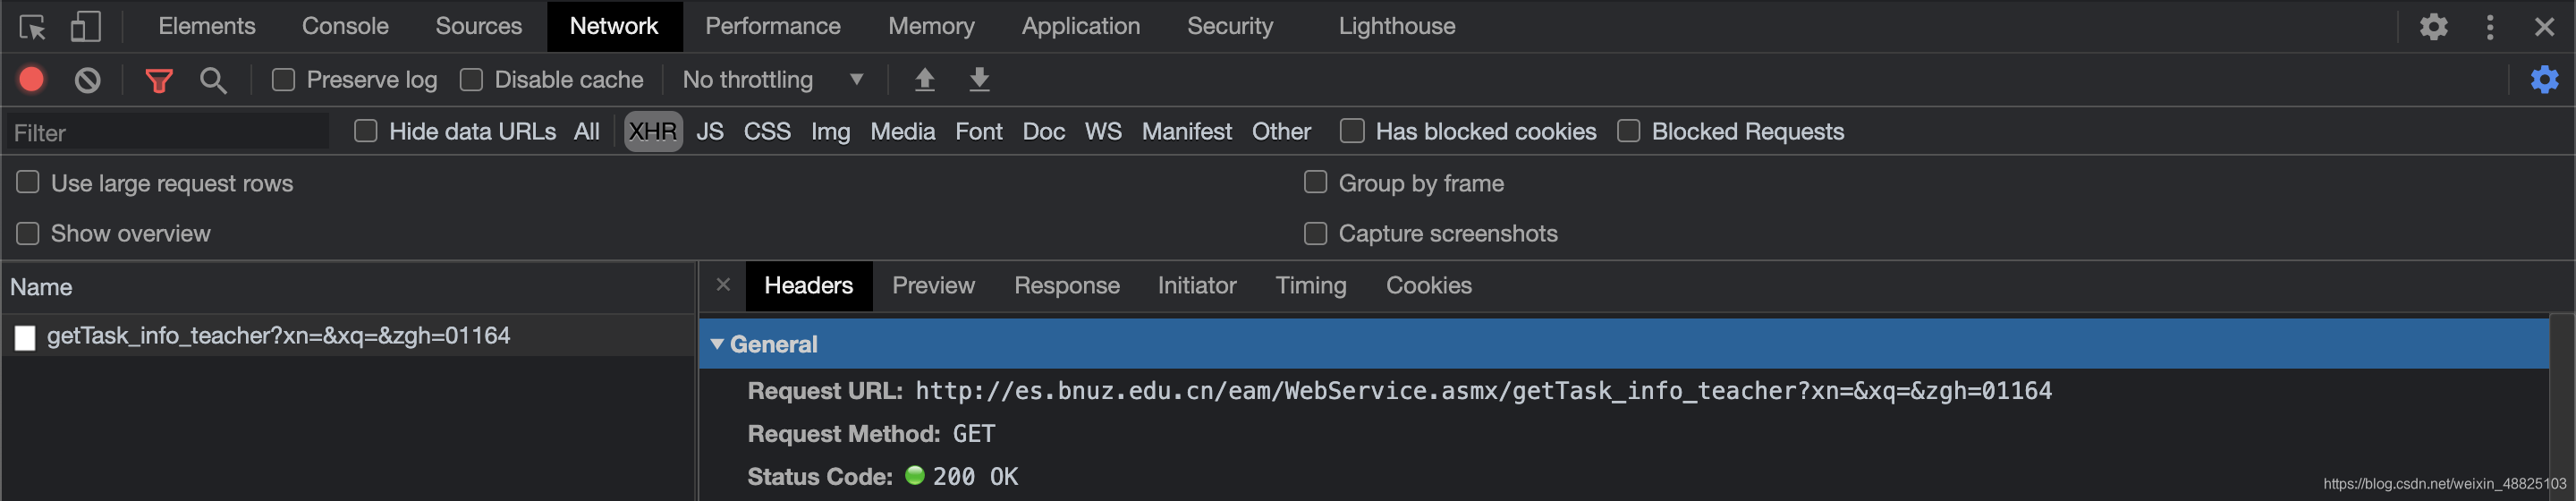Open the No throttling dropdown
The image size is (2576, 501).
[x=772, y=80]
